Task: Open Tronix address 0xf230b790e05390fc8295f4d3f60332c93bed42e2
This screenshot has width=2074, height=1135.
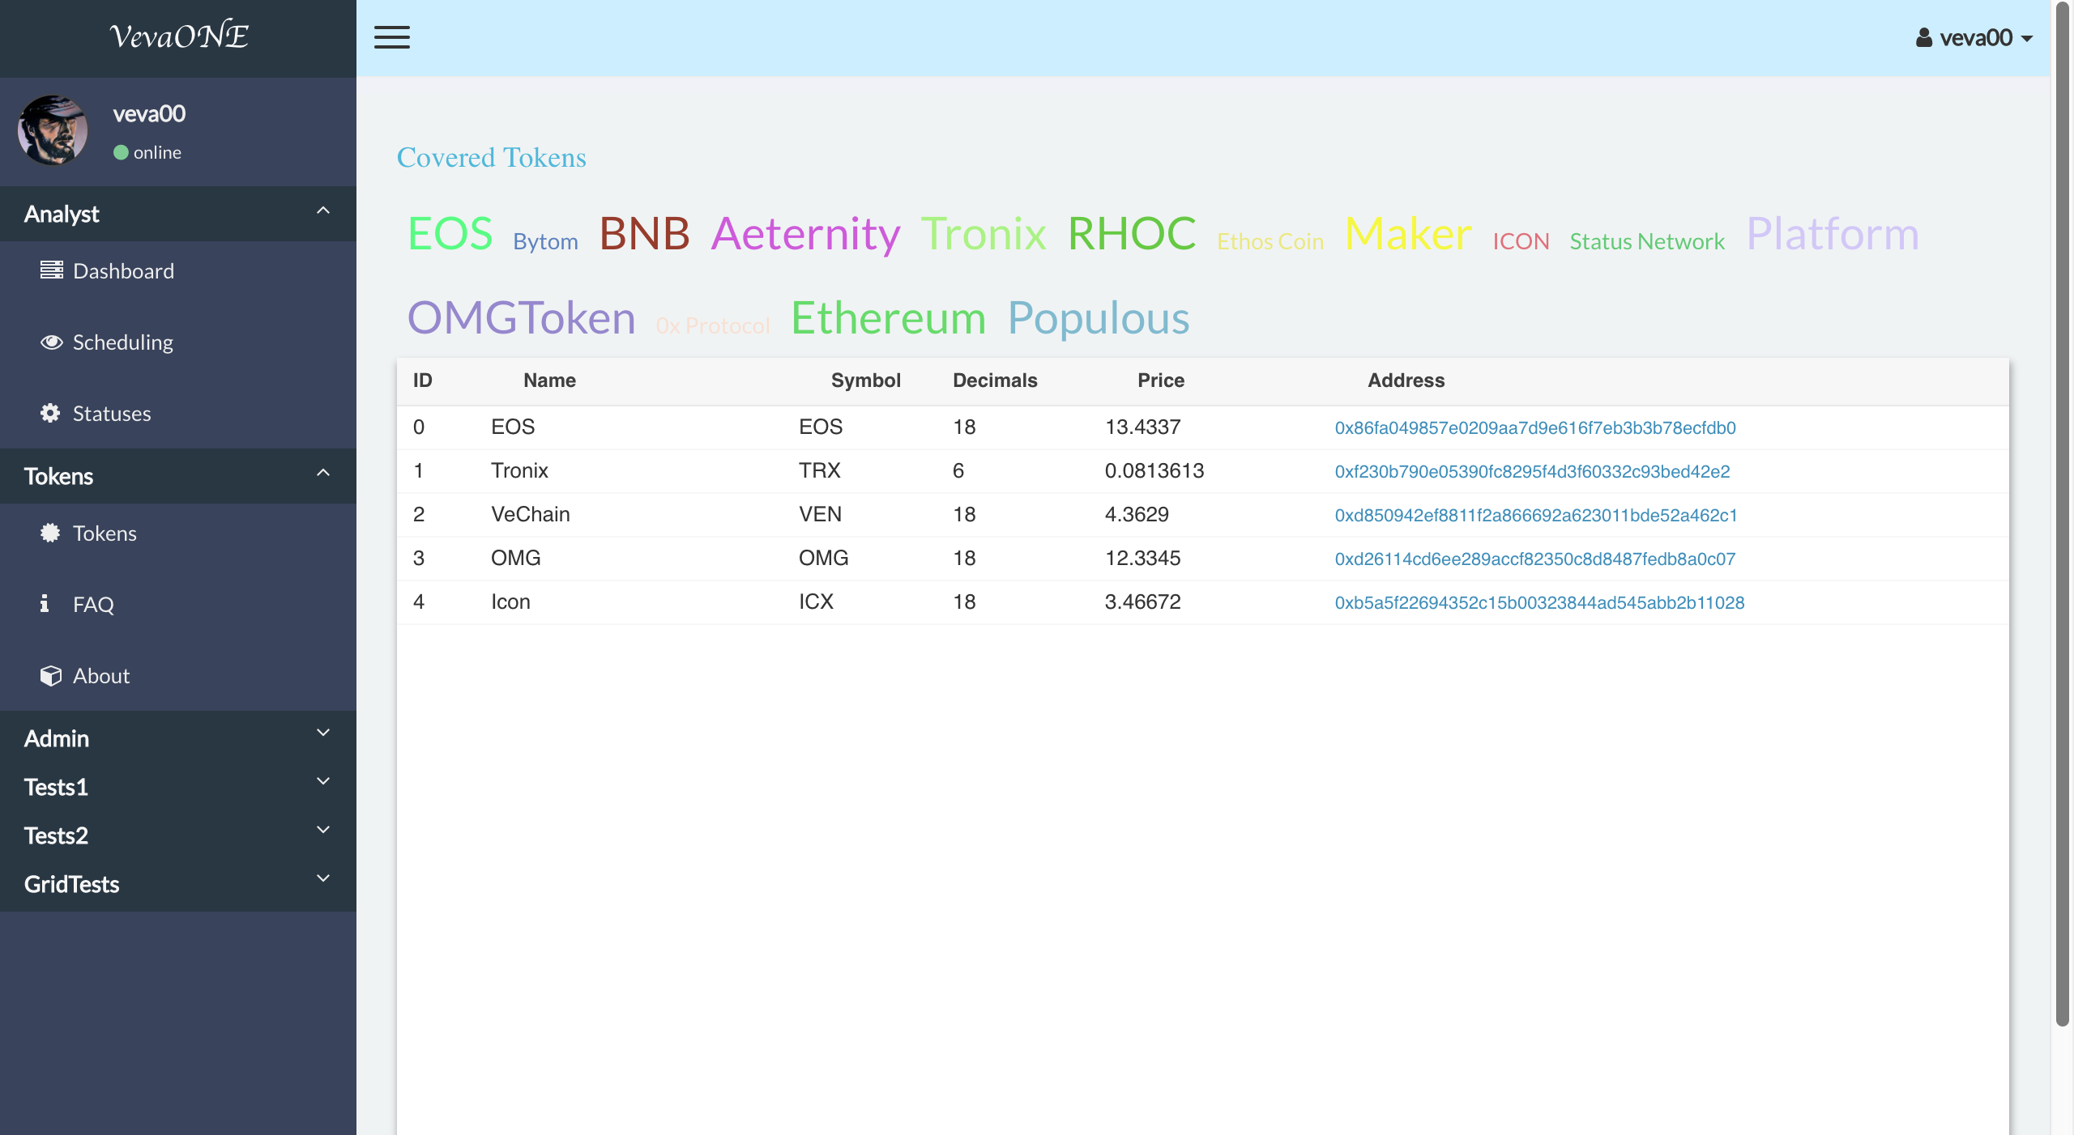Action: pos(1532,471)
